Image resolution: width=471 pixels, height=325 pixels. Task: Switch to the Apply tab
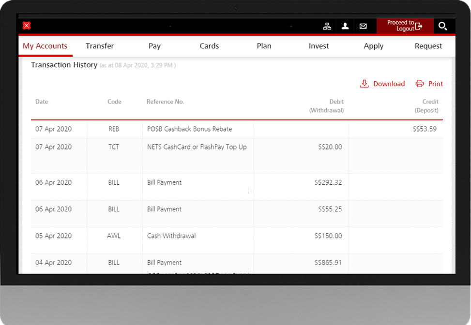point(373,46)
